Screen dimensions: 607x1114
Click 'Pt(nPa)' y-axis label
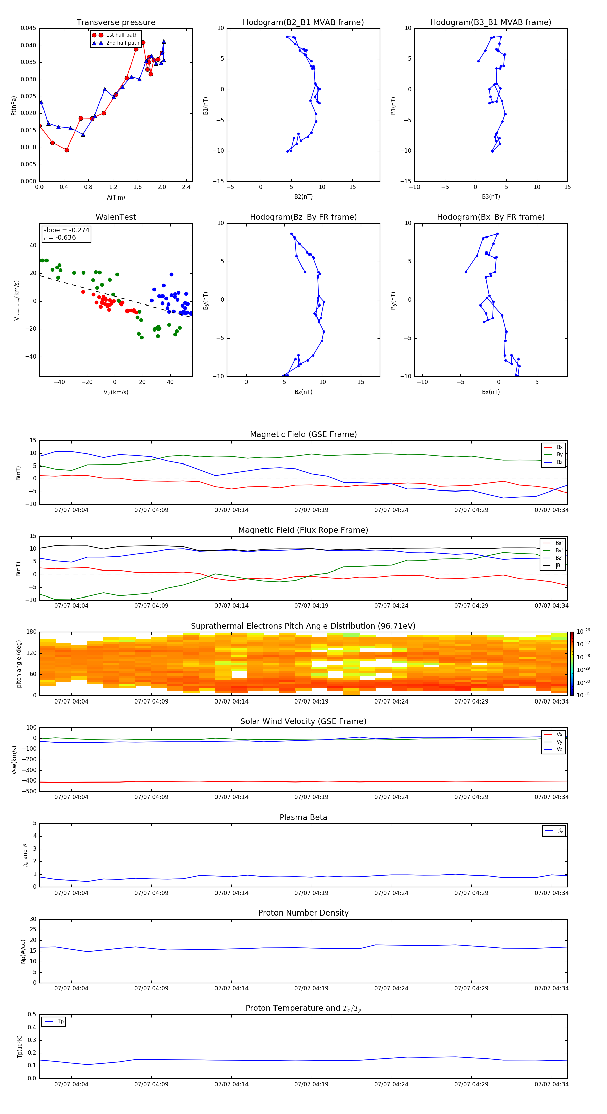point(14,105)
